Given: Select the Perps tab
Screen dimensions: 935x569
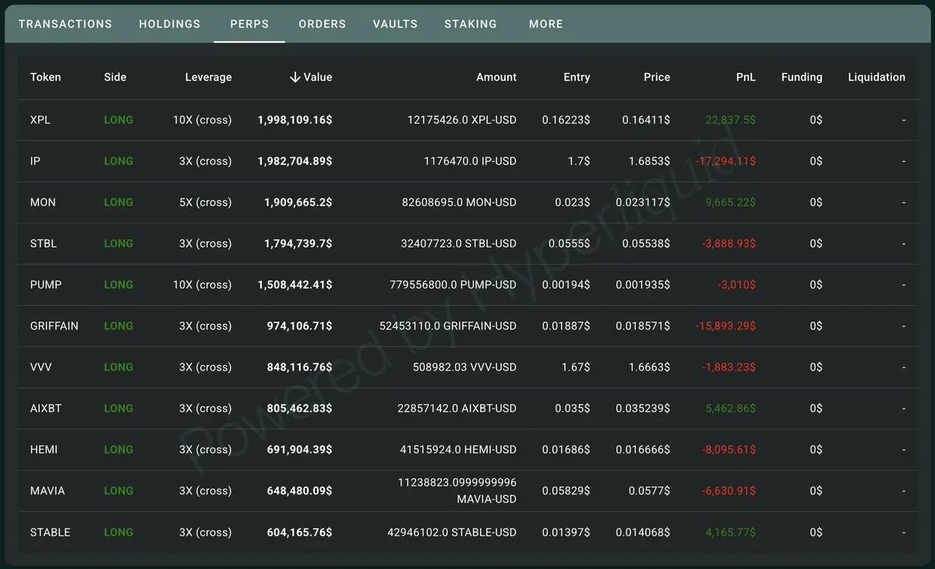Looking at the screenshot, I should coord(249,24).
